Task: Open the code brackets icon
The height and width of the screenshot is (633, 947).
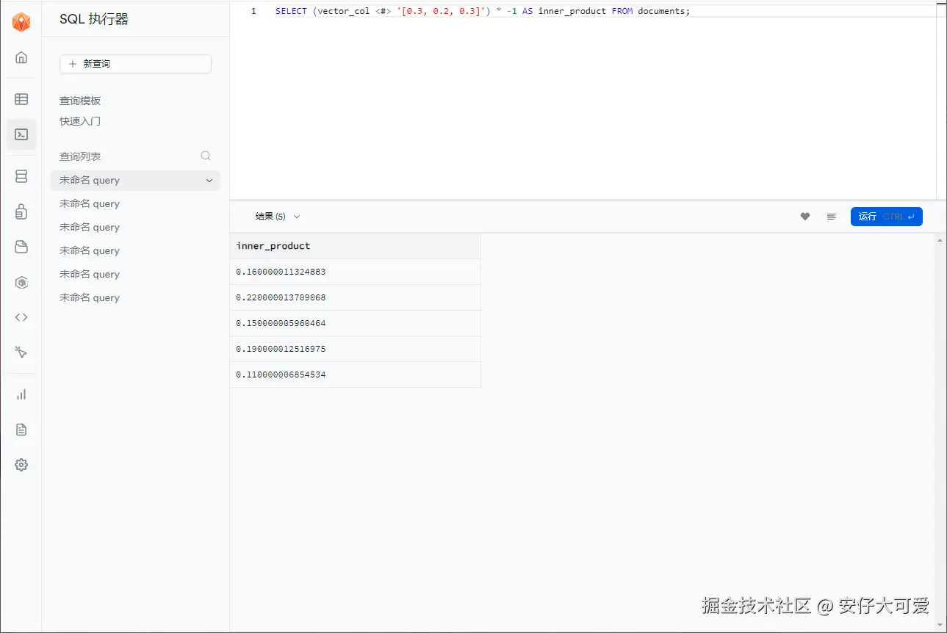Action: click(21, 317)
